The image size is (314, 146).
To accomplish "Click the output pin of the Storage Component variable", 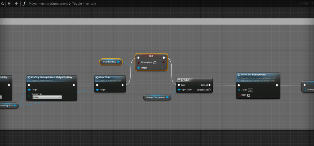I will pyautogui.click(x=167, y=97).
